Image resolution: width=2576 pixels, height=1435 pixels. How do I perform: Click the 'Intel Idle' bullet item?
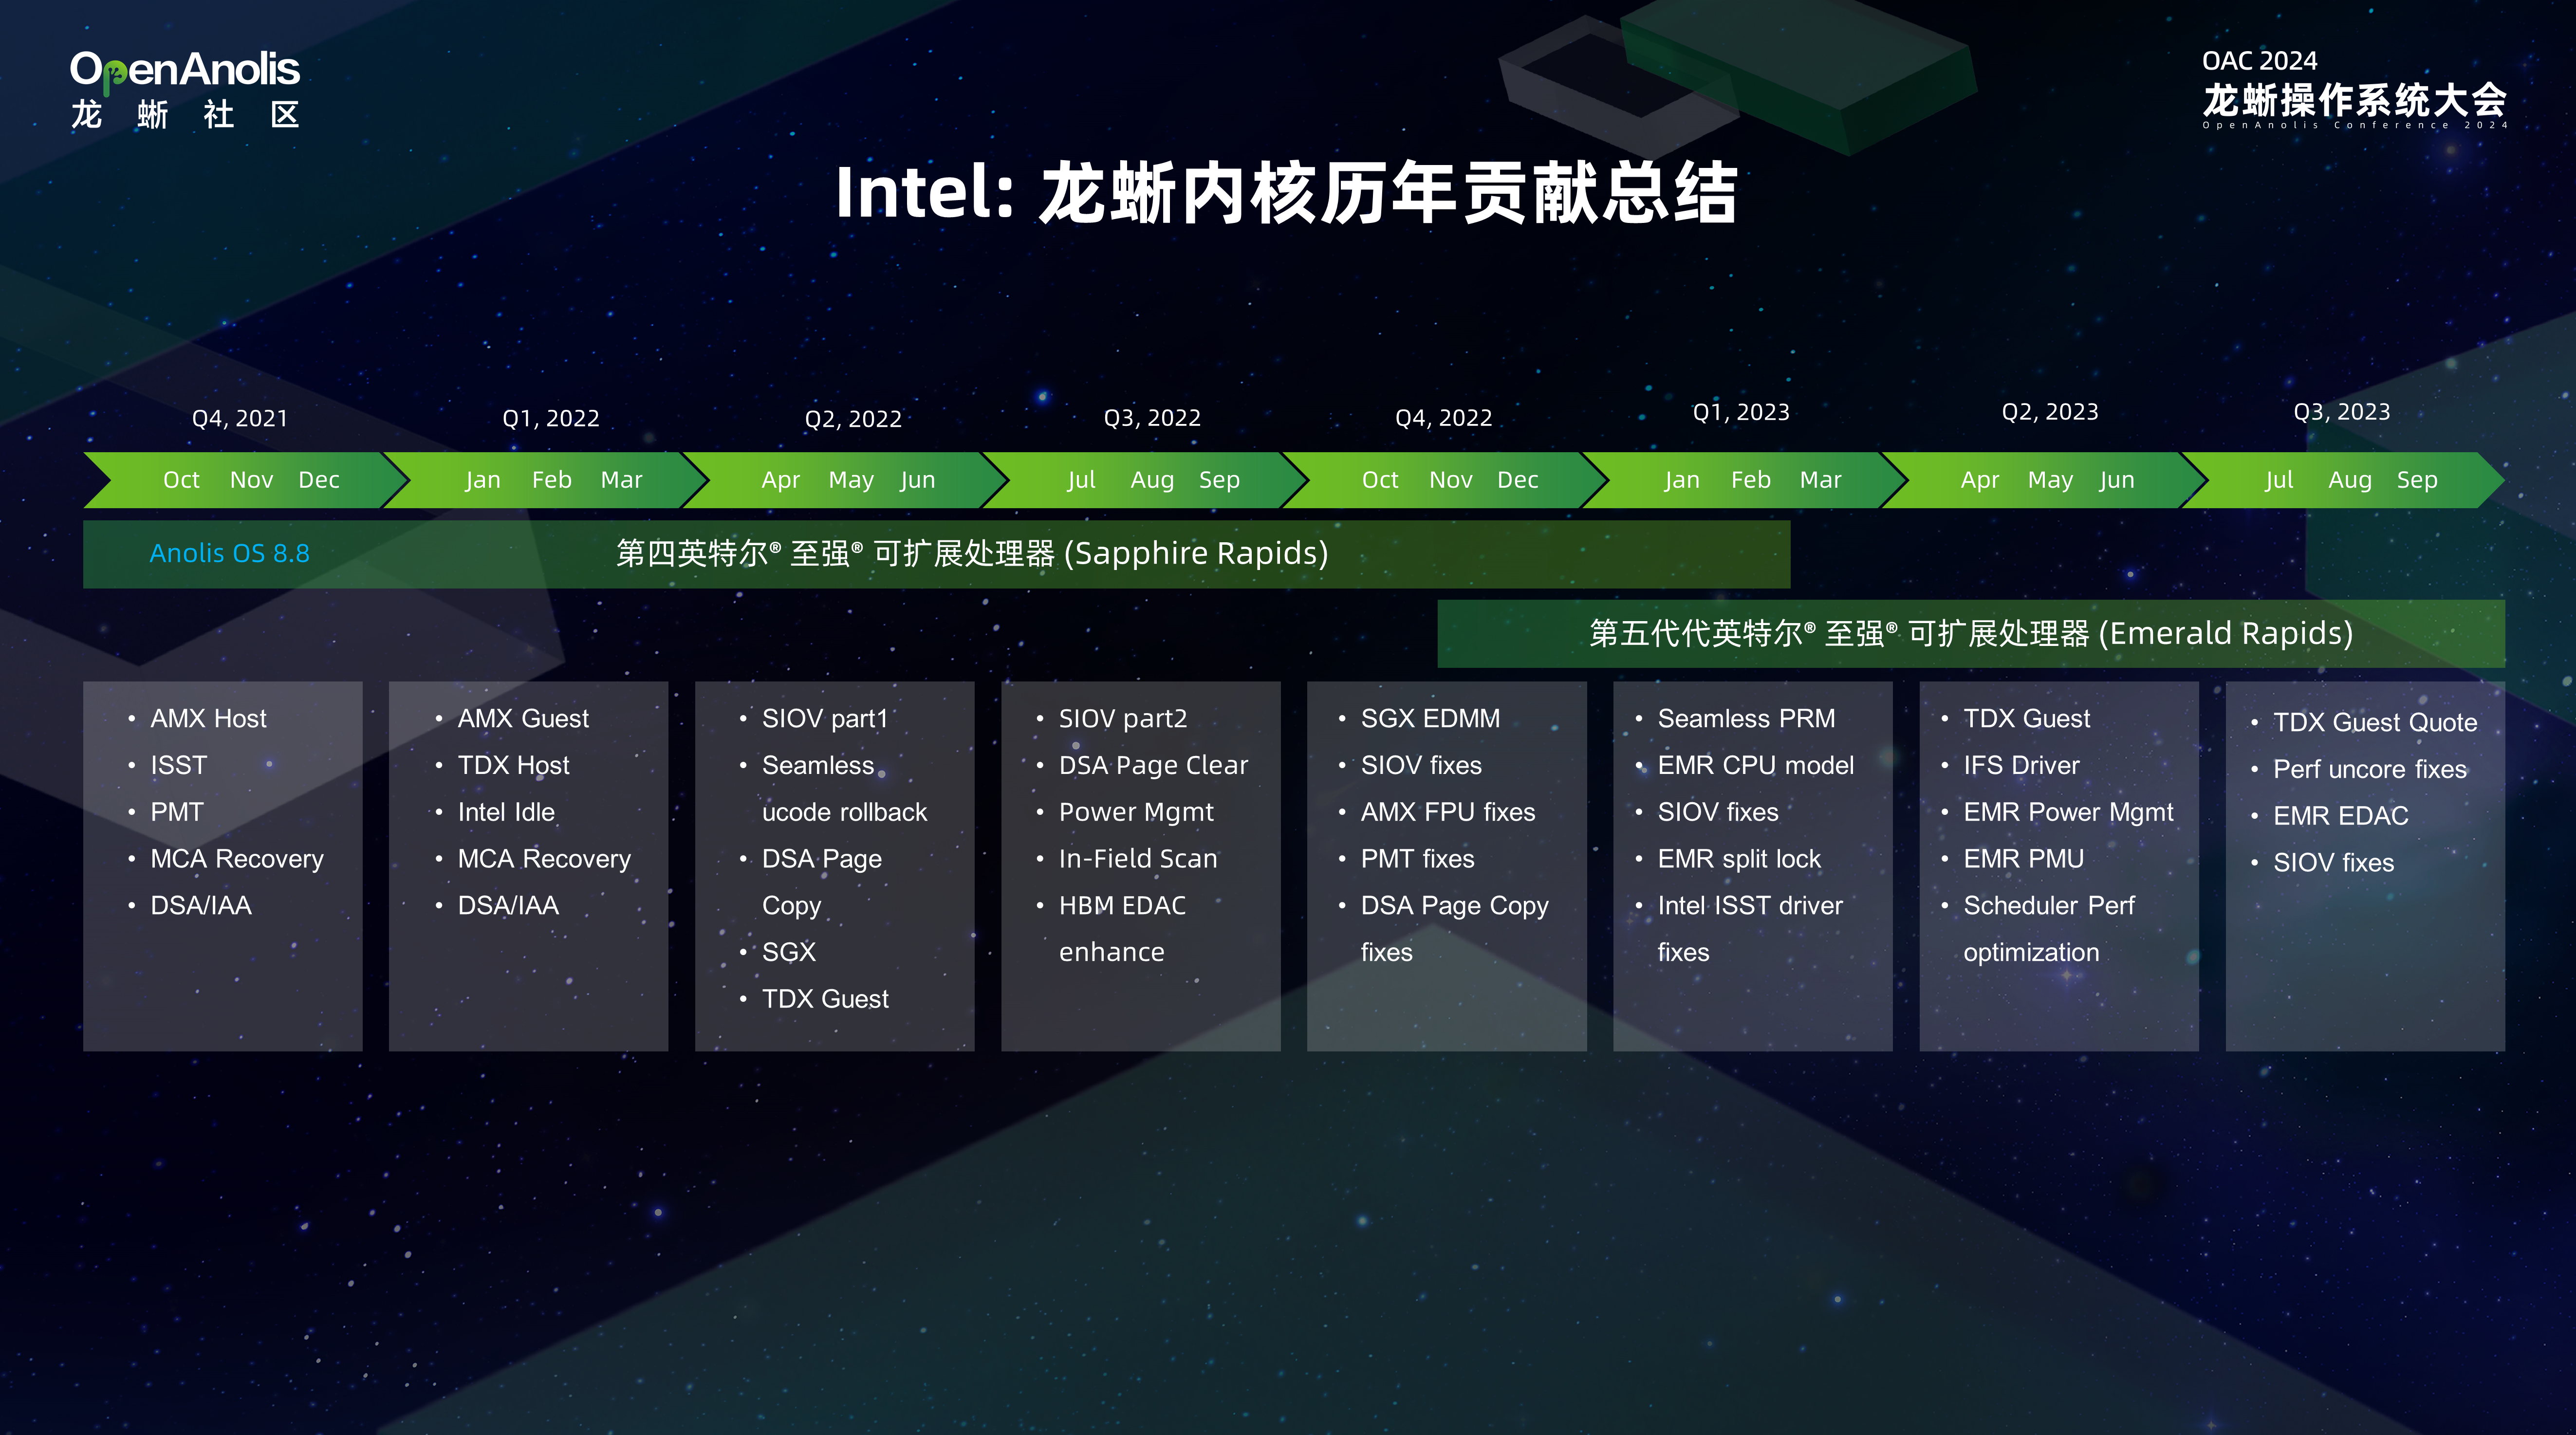[506, 812]
